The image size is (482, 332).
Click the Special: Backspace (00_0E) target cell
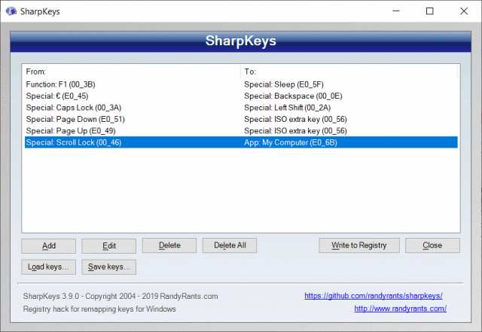pyautogui.click(x=293, y=96)
